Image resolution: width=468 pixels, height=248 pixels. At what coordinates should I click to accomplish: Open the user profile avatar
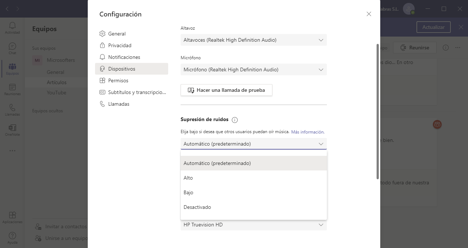point(408,9)
